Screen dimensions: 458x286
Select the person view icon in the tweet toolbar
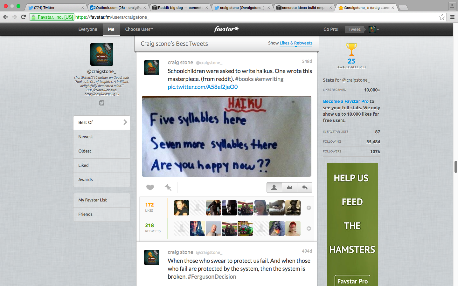pyautogui.click(x=274, y=187)
